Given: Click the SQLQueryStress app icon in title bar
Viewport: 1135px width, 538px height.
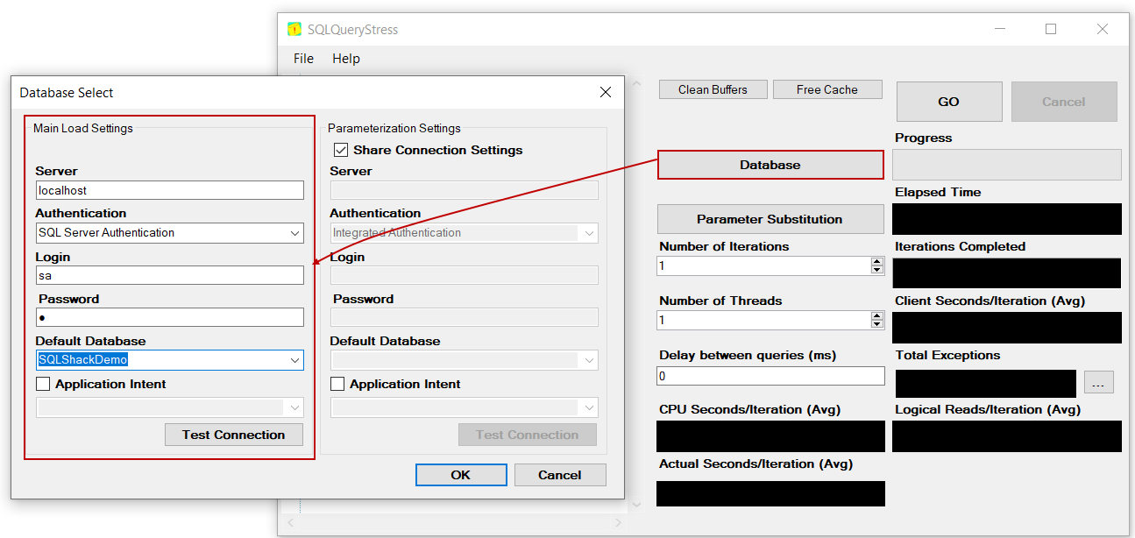Looking at the screenshot, I should [294, 29].
